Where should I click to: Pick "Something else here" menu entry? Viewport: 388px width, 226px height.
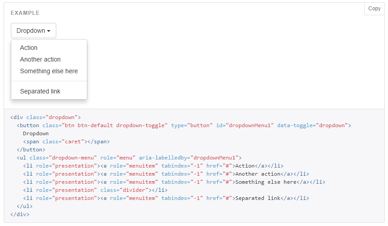click(x=49, y=71)
